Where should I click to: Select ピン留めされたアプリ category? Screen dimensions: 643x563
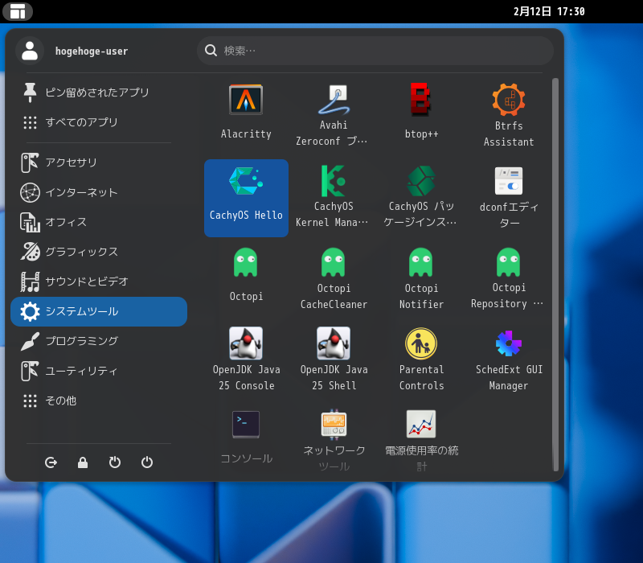coord(99,92)
